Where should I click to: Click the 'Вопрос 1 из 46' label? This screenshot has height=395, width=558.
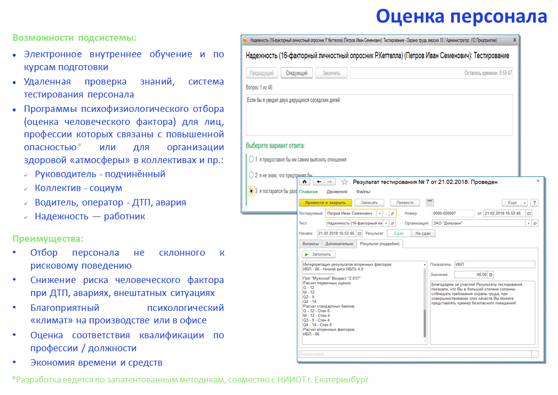click(259, 87)
